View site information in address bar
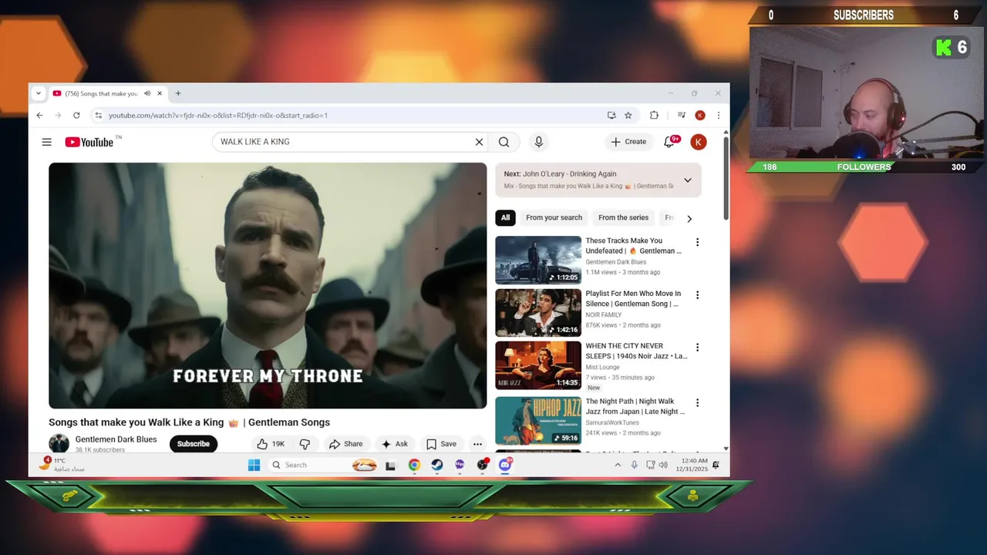The width and height of the screenshot is (987, 555). (x=98, y=116)
